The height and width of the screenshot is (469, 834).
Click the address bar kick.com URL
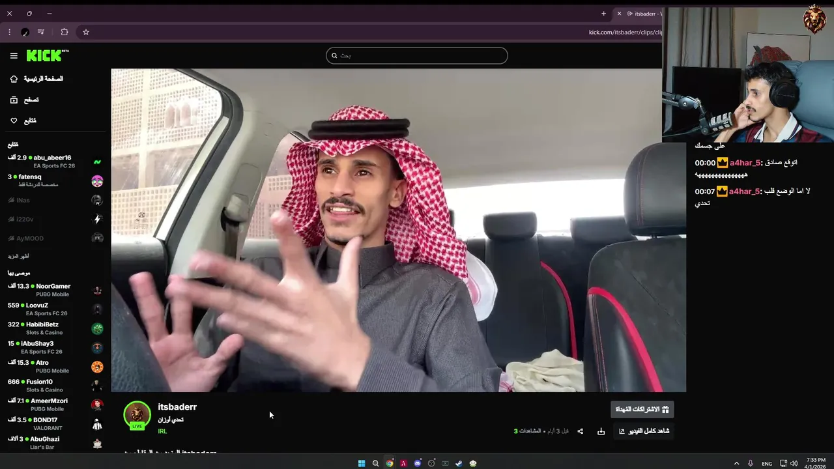[x=625, y=32]
